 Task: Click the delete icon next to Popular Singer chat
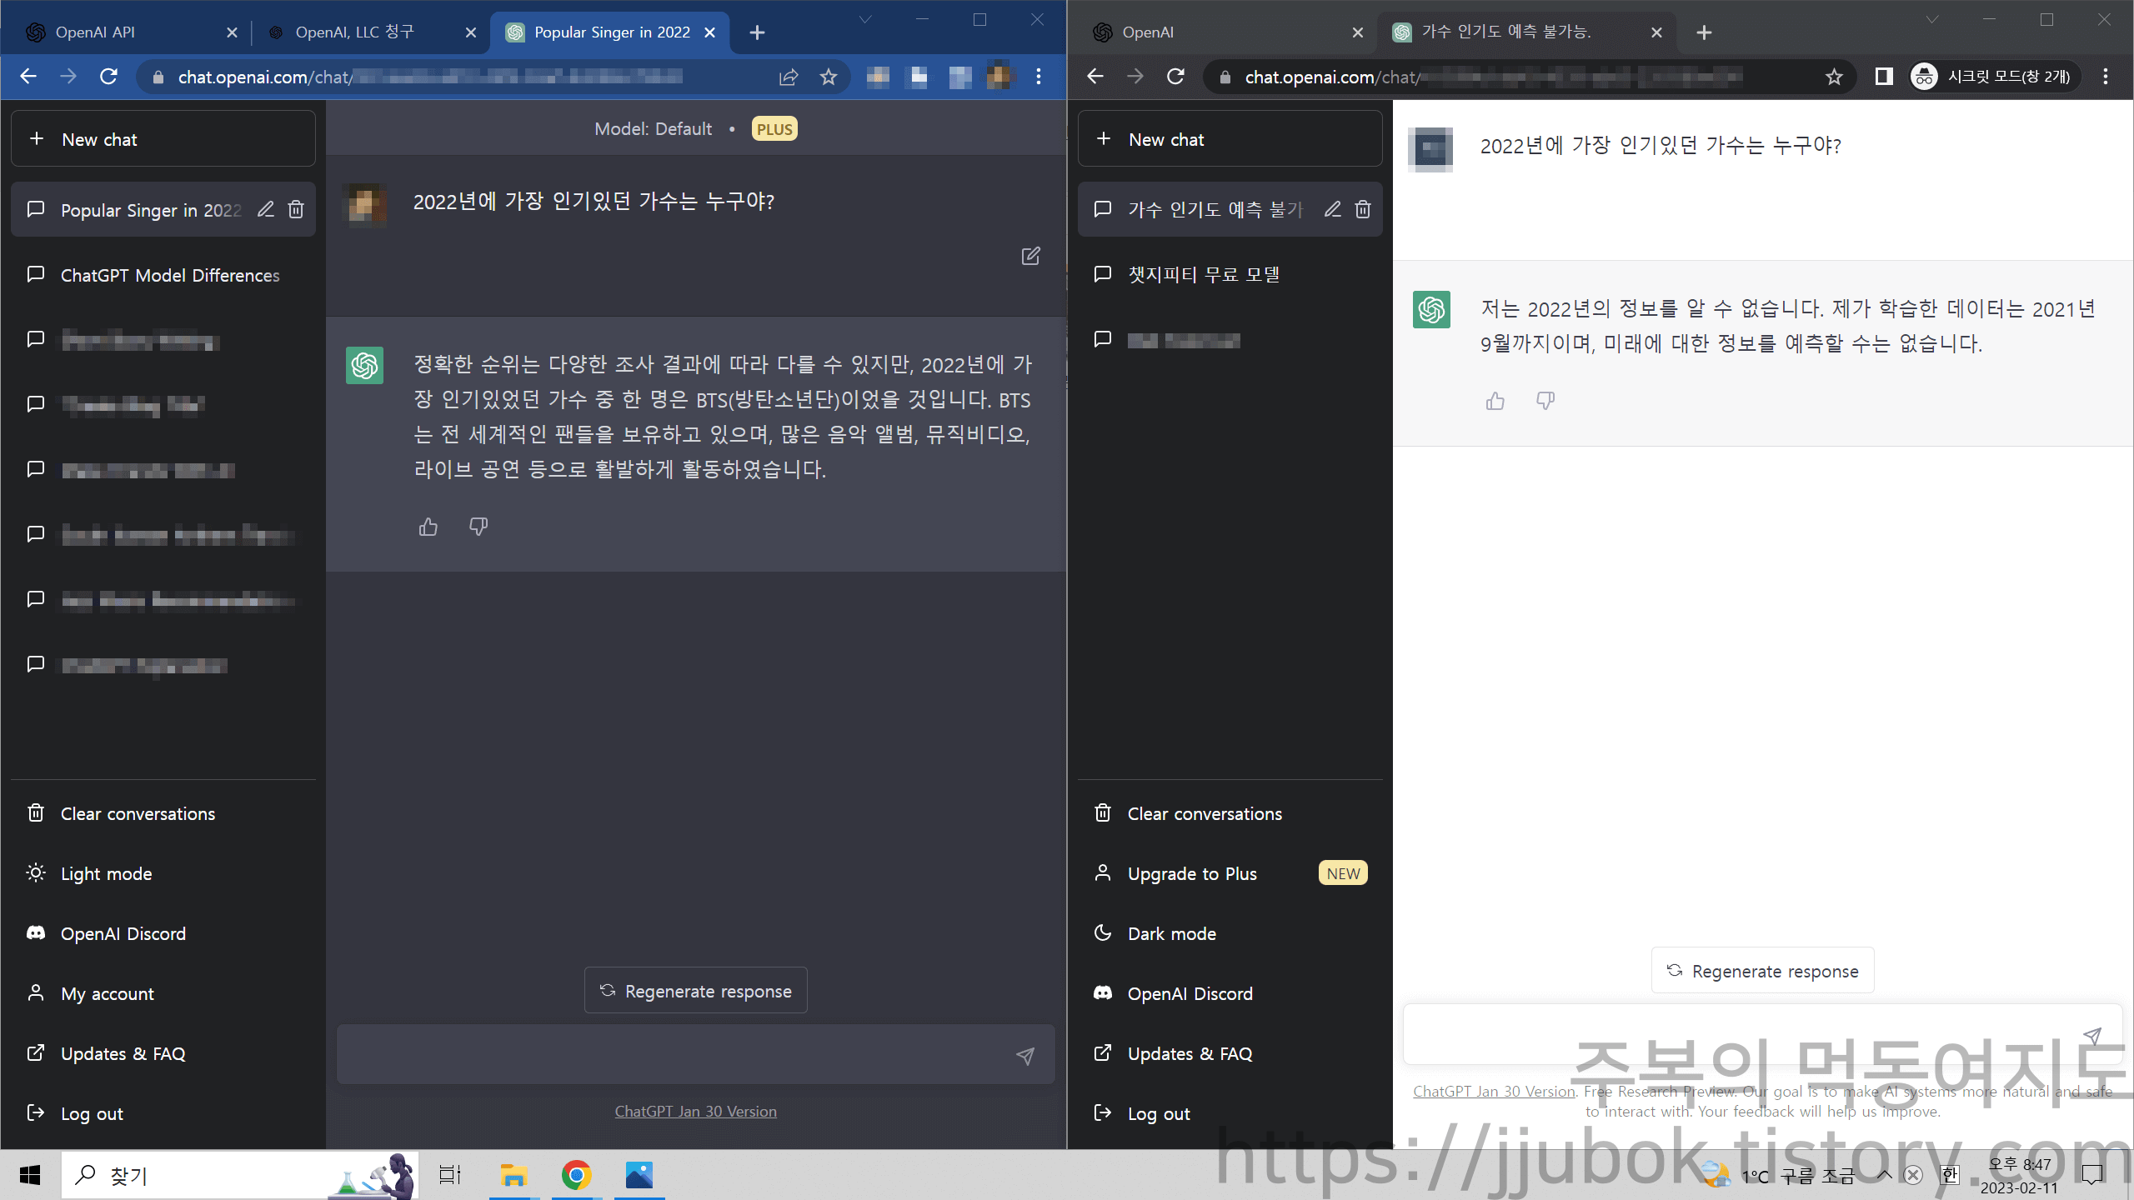(294, 209)
